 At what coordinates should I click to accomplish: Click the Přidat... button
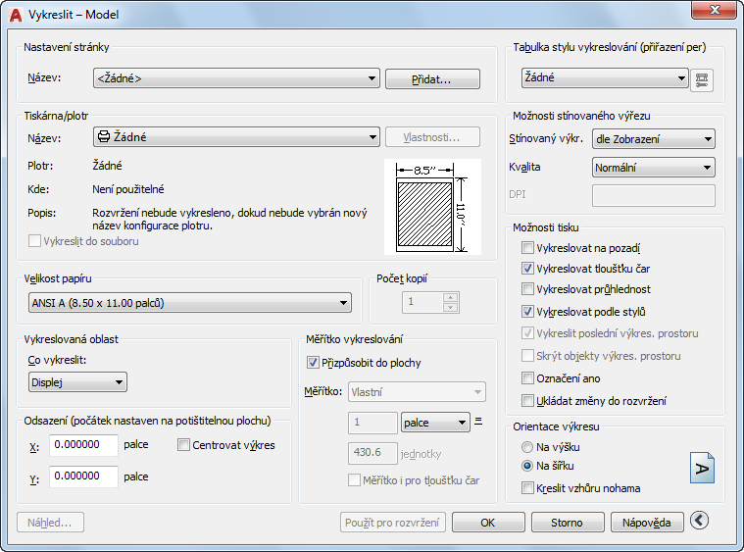coord(432,79)
